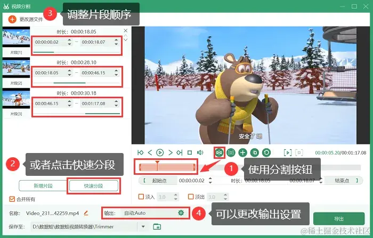The width and height of the screenshot is (373, 238).
Task: Click segment 3 end field 00:01:17.08
Action: tap(96, 104)
